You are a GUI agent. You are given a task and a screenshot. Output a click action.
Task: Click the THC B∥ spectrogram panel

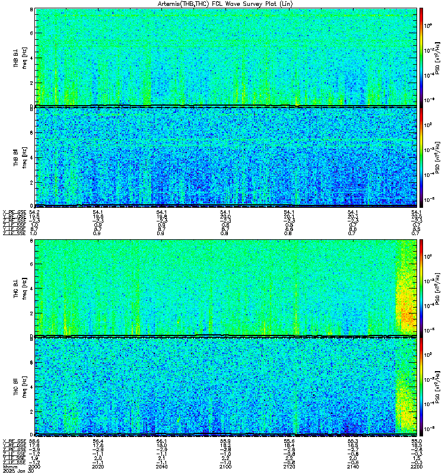click(x=226, y=387)
